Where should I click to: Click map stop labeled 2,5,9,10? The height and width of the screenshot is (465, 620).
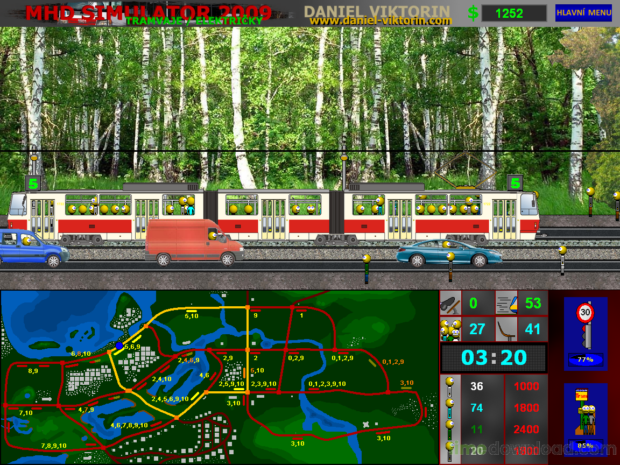coord(231,384)
